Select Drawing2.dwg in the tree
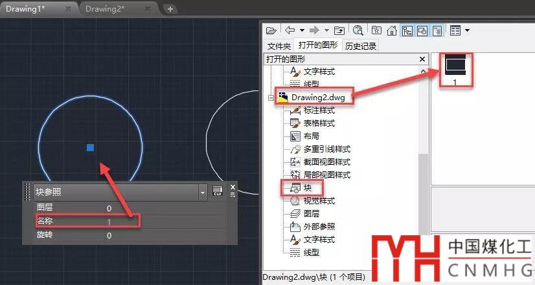 tap(318, 98)
